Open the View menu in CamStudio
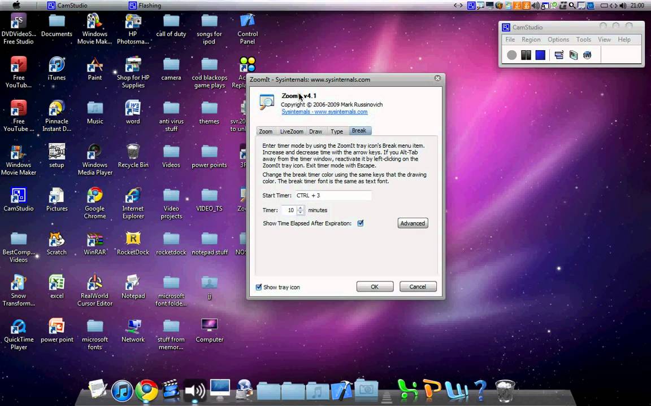Screen dimensions: 651x406 pos(604,39)
